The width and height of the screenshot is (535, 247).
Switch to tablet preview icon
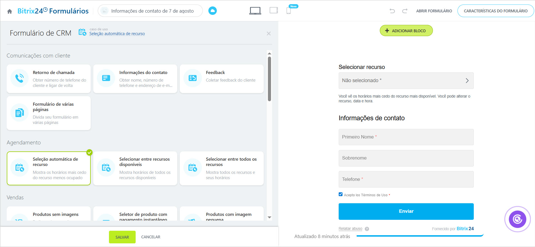pos(274,11)
